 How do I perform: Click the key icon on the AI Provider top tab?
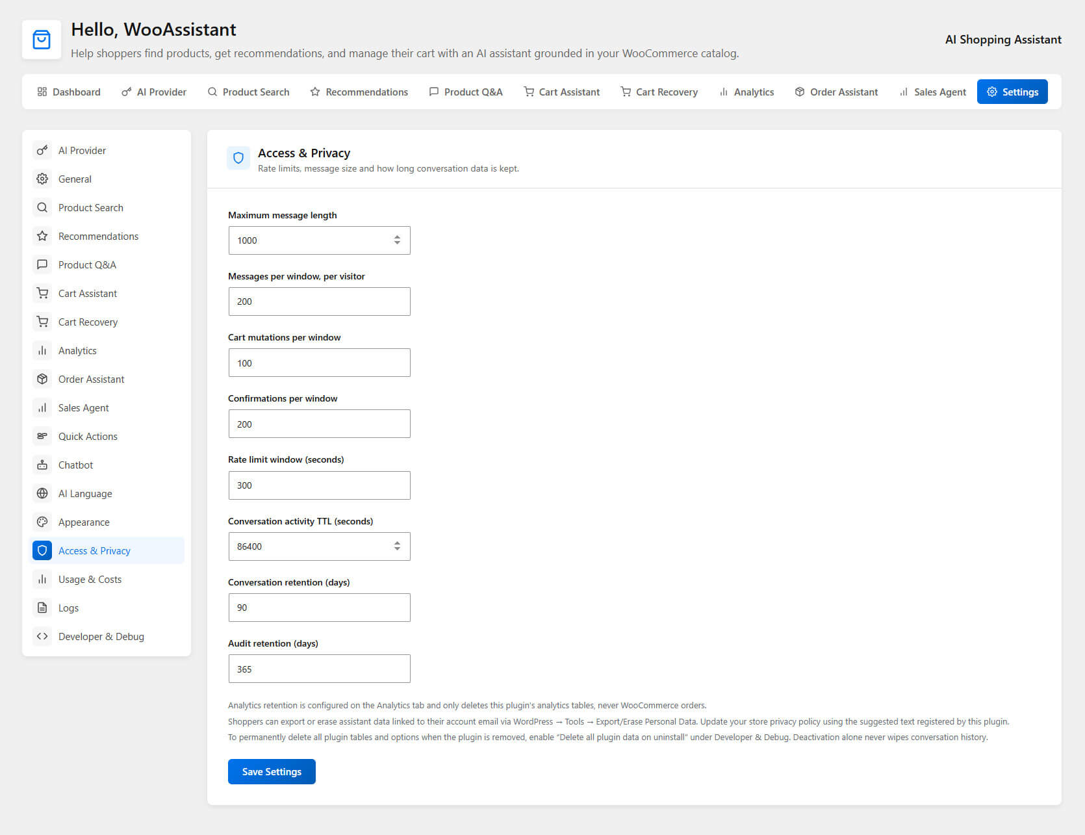click(x=126, y=92)
